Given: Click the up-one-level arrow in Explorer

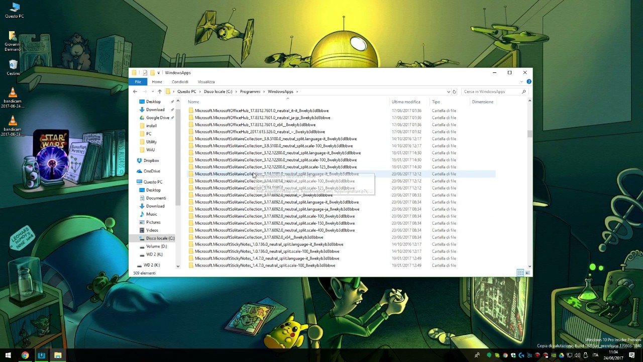Looking at the screenshot, I should [160, 92].
